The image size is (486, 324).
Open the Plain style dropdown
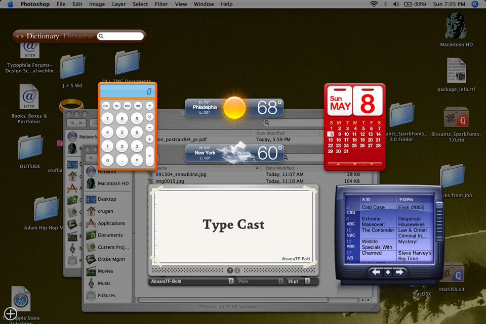[x=260, y=281]
